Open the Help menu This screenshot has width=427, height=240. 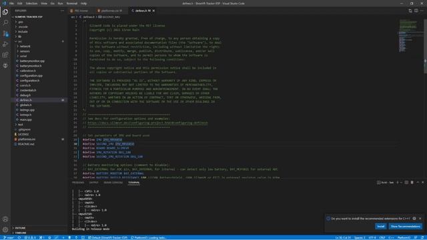[x=83, y=3]
